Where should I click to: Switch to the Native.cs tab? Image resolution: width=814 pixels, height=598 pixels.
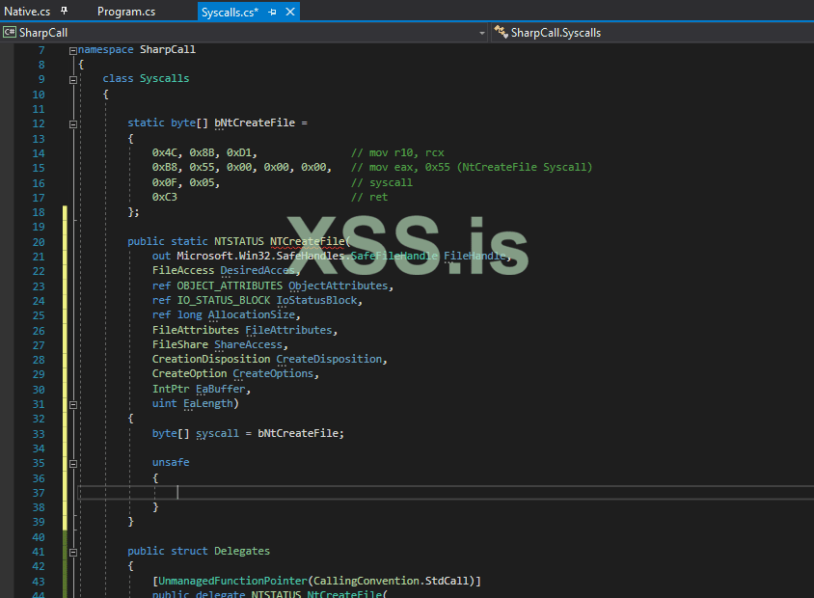(27, 11)
